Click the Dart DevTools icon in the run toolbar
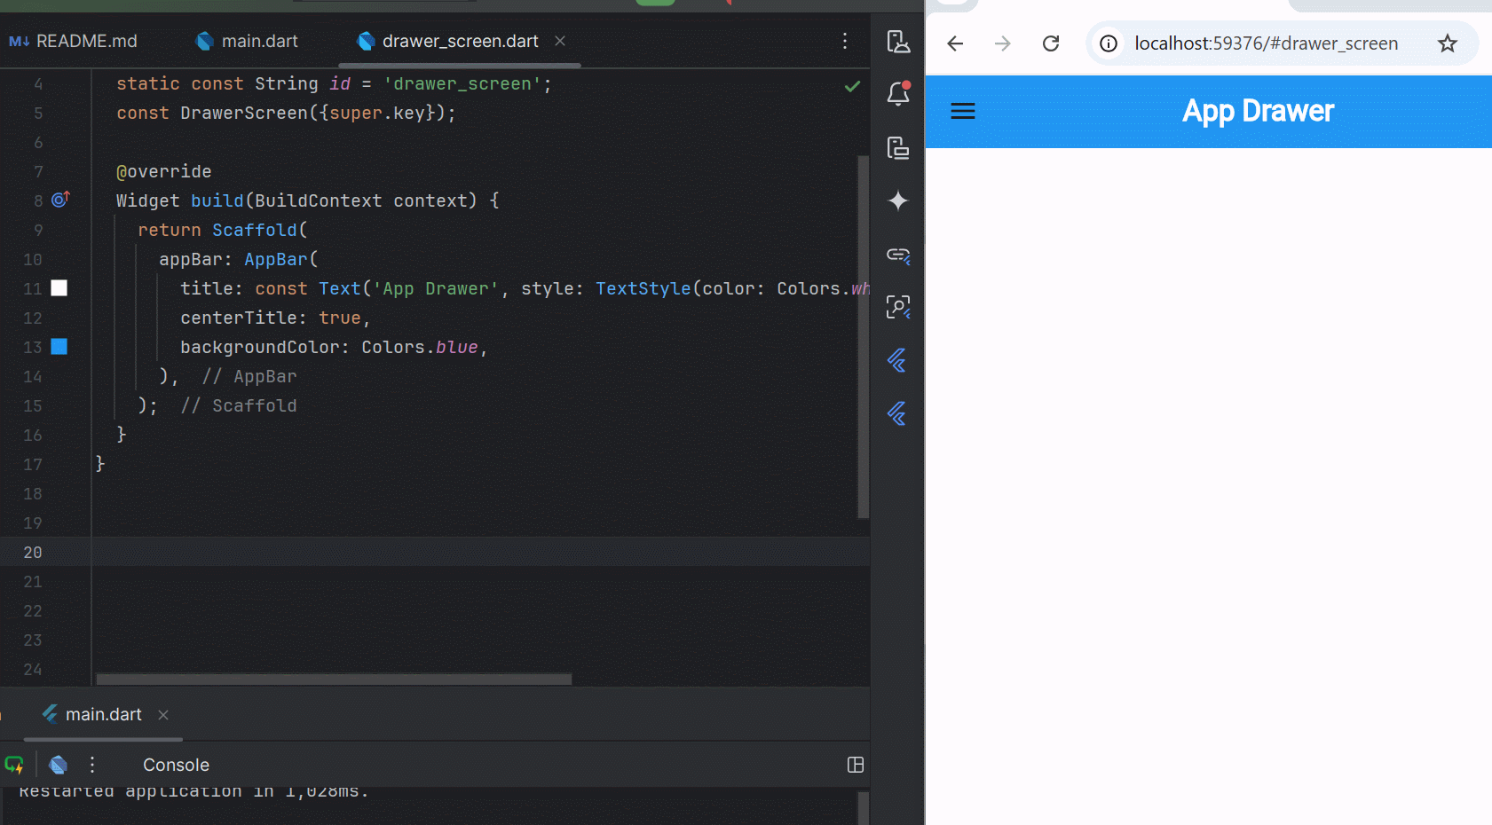 point(59,765)
